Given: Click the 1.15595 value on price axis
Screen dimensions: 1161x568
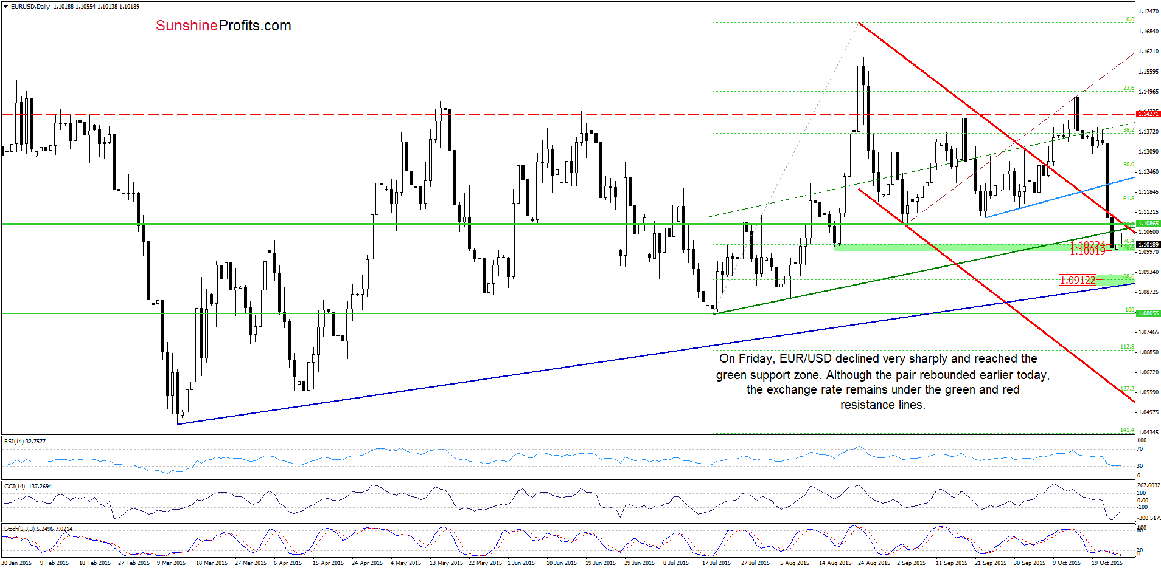Looking at the screenshot, I should pos(1148,72).
